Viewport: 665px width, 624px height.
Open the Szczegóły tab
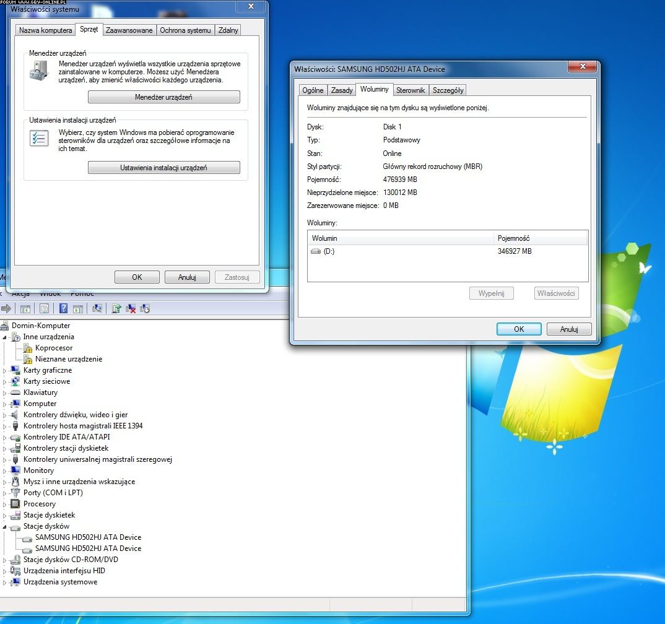[x=448, y=90]
